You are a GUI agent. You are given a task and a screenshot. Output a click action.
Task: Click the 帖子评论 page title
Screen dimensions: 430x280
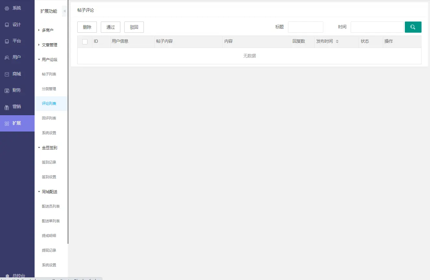click(x=85, y=10)
